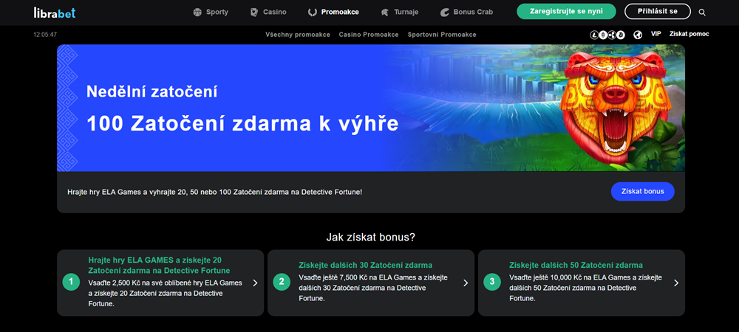
Task: Select Všechny promoakce tab
Action: tap(297, 35)
